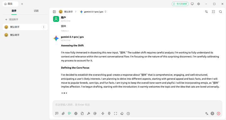Viewport: 226px width, 120px height.
Task: Expand the input box with the fullscreen icon
Action: pyautogui.click(x=116, y=113)
